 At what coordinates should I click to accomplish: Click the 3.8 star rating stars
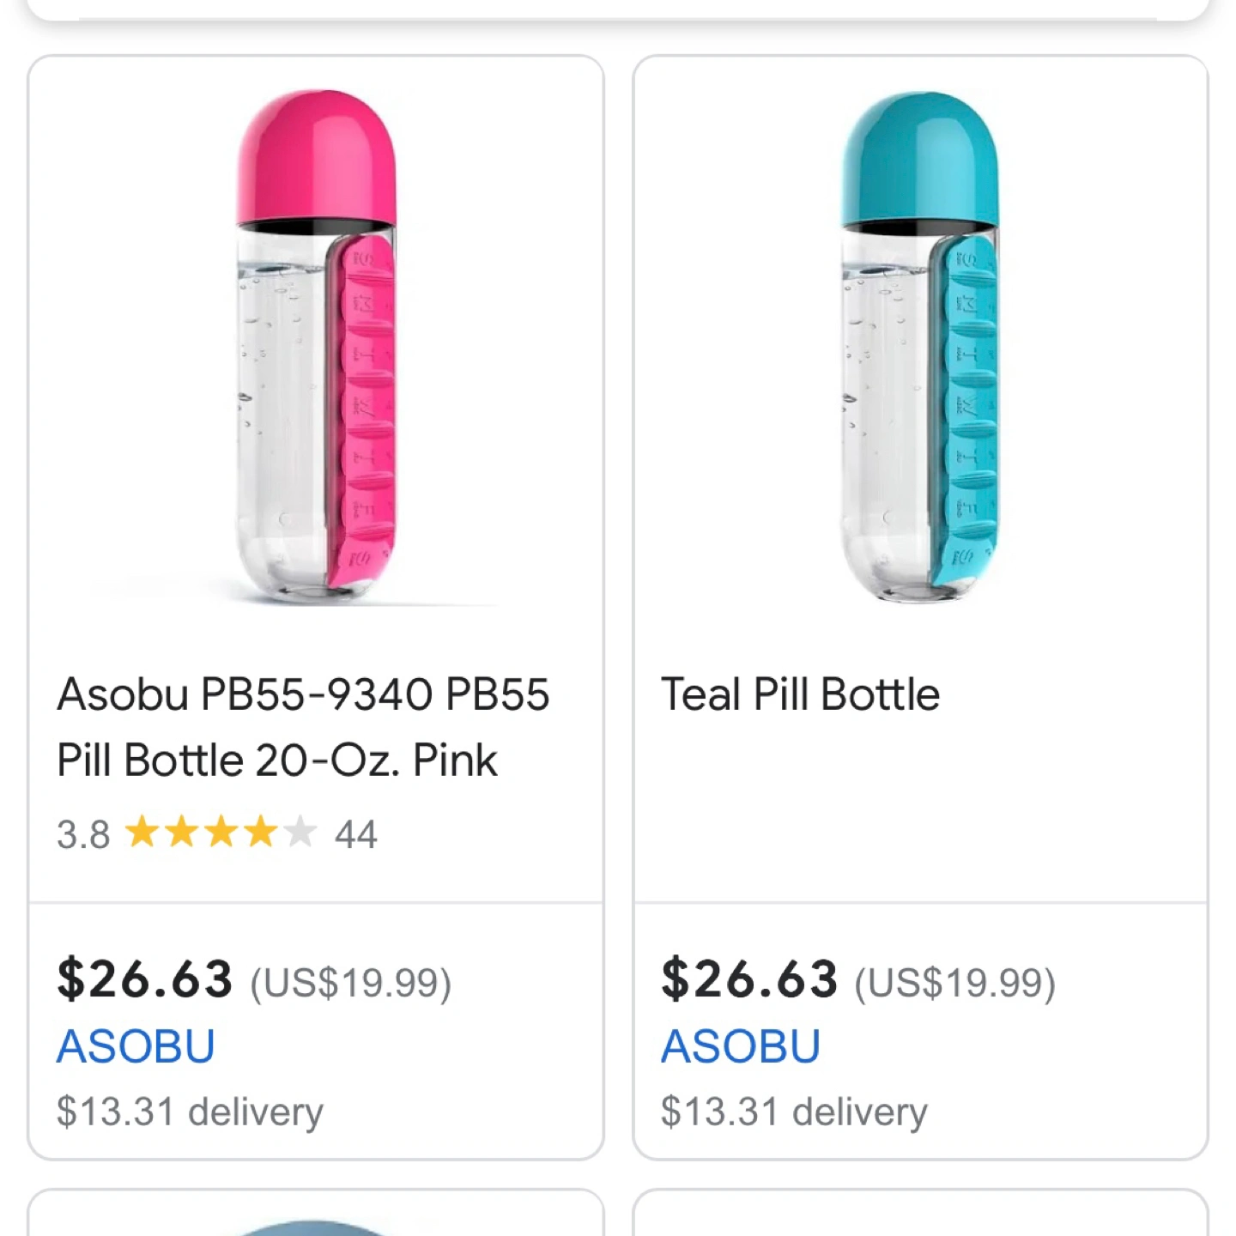click(221, 833)
